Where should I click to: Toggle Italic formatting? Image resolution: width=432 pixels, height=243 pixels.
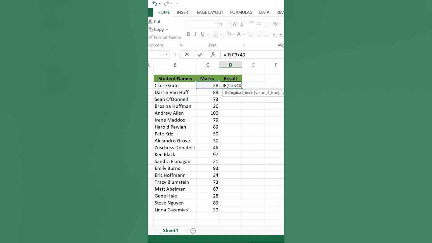coord(195,34)
